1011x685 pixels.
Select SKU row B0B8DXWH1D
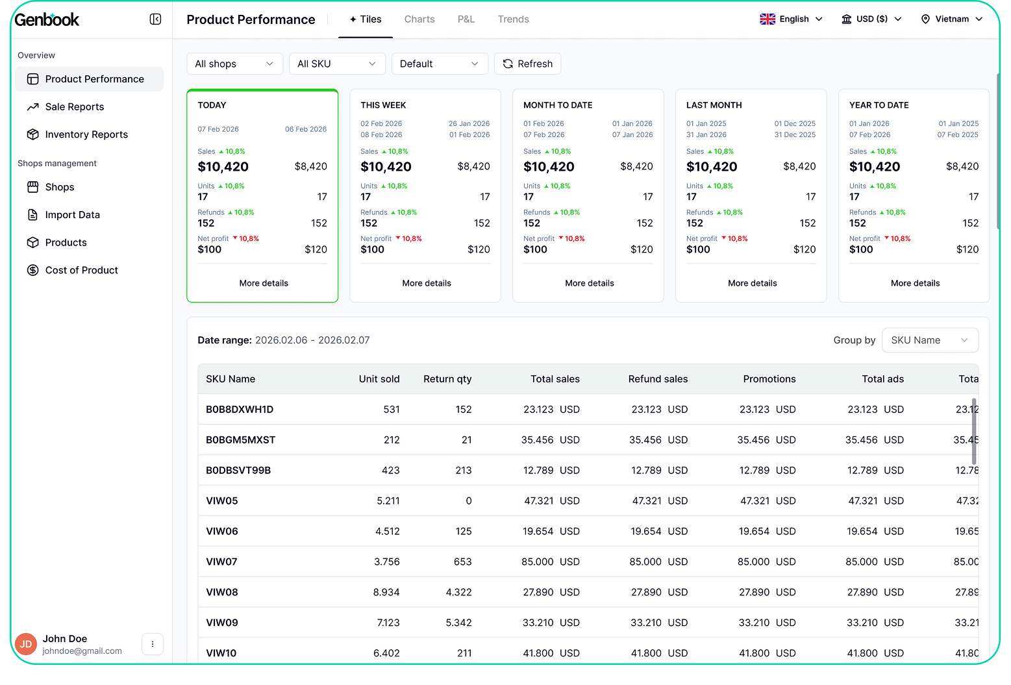[588, 410]
